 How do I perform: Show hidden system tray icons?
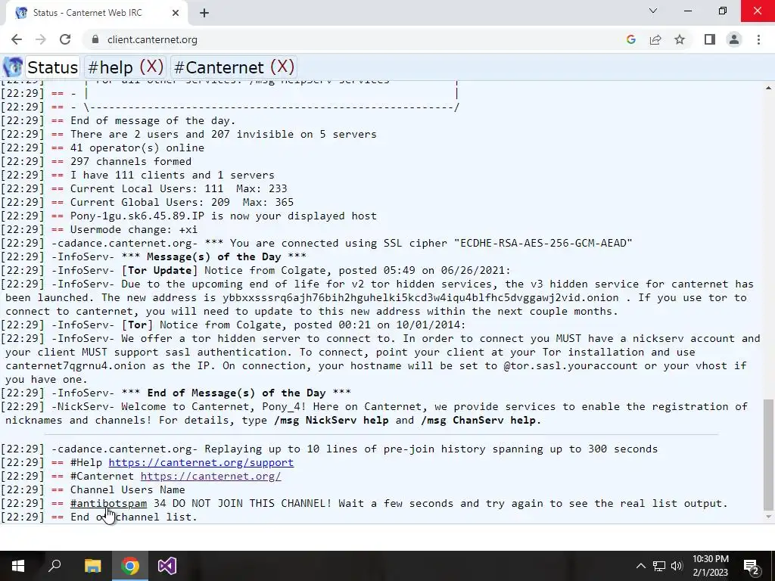tap(640, 566)
